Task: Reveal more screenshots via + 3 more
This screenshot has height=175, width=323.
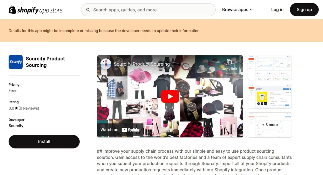Action: point(270,125)
